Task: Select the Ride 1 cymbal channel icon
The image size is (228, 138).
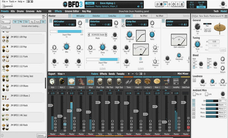Action: [x=157, y=81]
